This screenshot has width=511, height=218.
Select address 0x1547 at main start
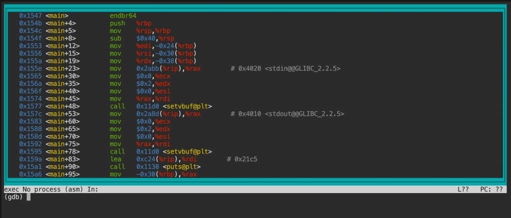(30, 16)
